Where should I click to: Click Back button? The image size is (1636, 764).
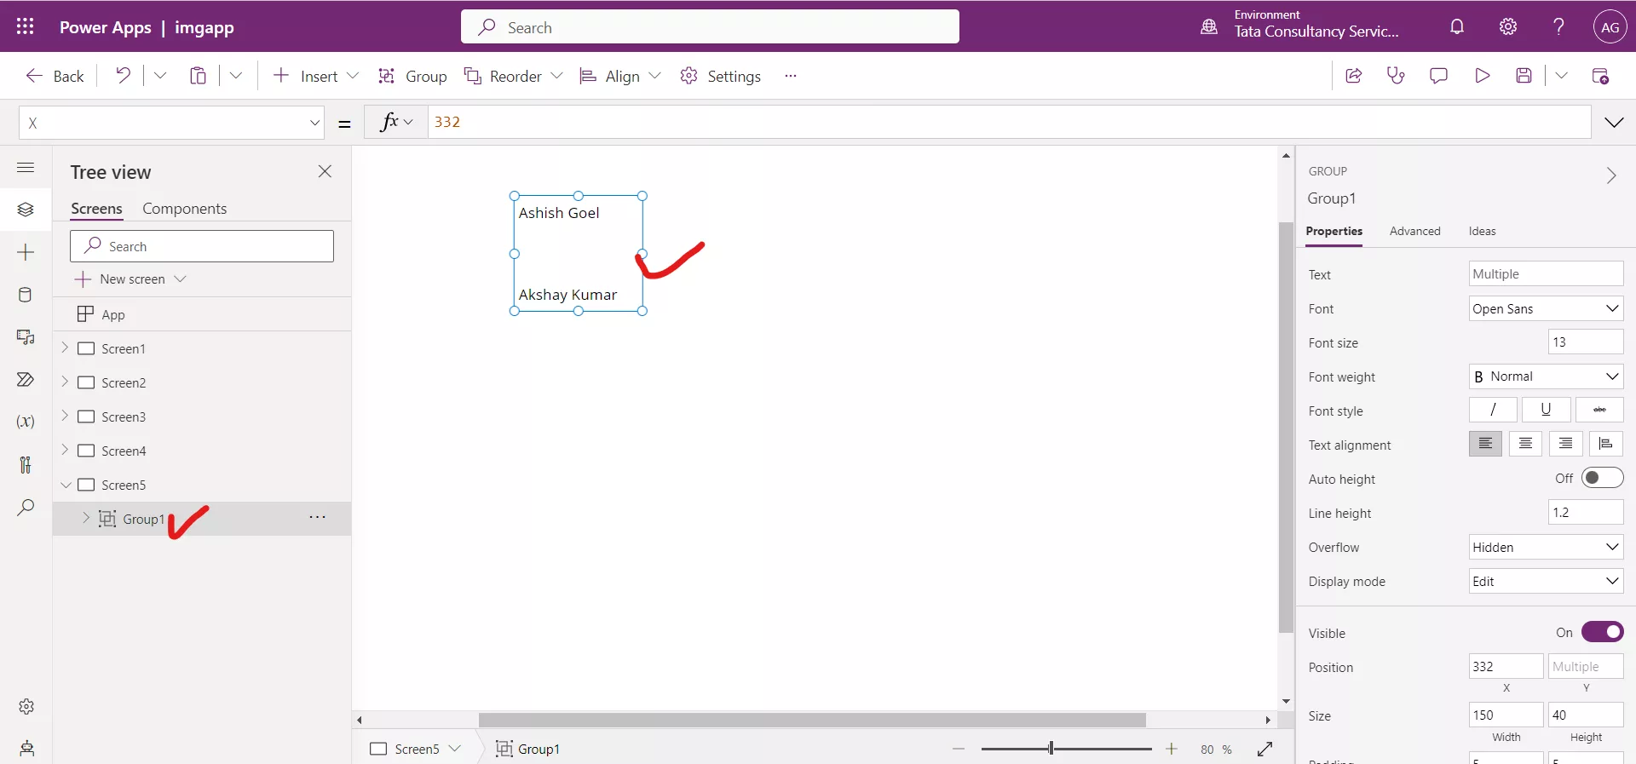pyautogui.click(x=55, y=76)
